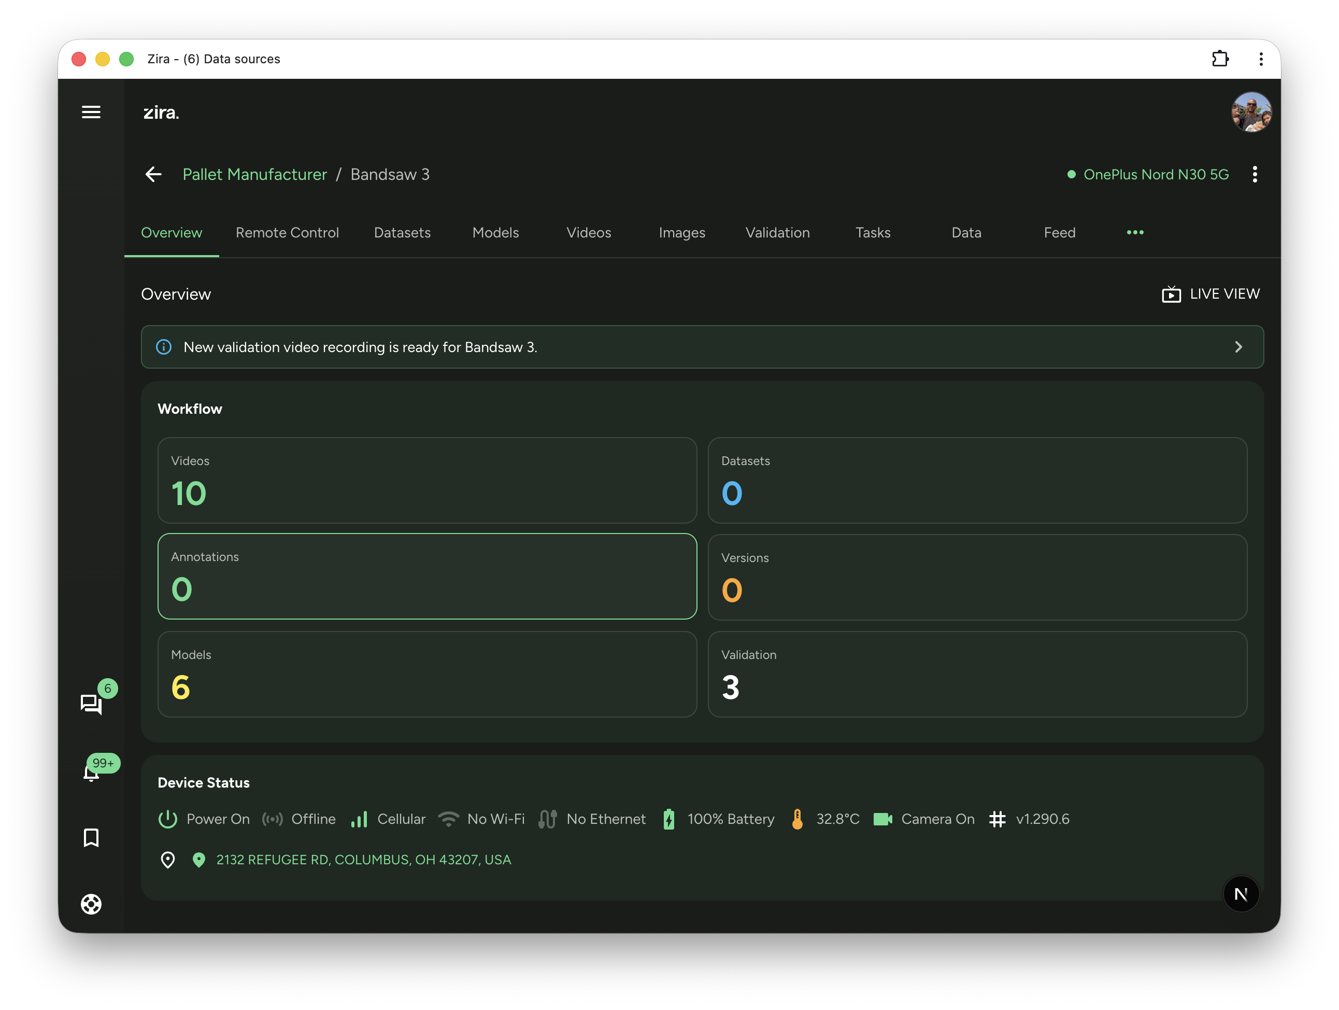Click the No Ethernet cable icon
Viewport: 1339px width, 1010px height.
tap(548, 819)
